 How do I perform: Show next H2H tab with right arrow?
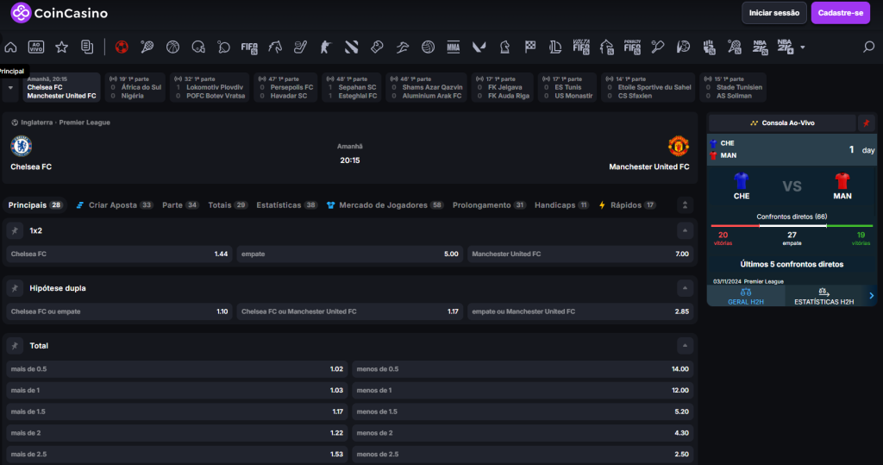click(871, 295)
